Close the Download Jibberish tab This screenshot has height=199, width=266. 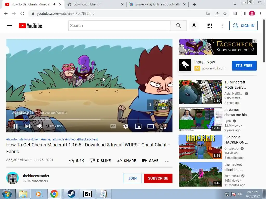pyautogui.click(x=122, y=5)
